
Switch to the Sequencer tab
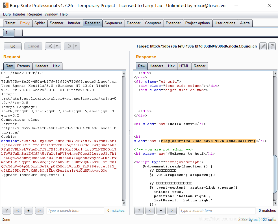pos(113,23)
